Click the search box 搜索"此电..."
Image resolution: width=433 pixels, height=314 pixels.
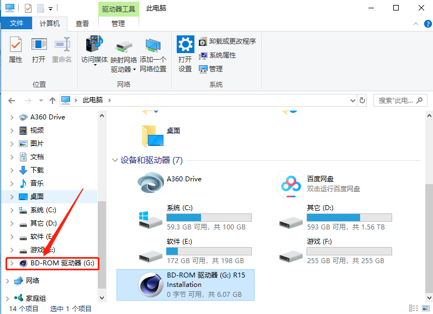click(400, 101)
